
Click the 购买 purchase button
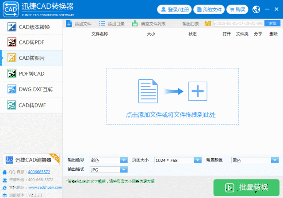point(237,9)
